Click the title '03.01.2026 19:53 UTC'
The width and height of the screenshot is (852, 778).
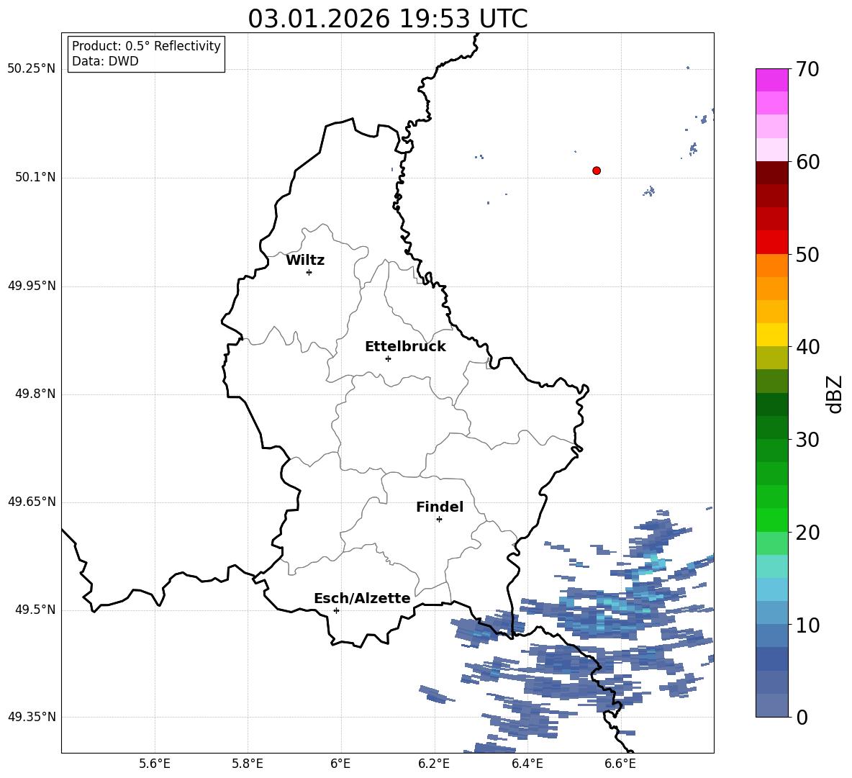pyautogui.click(x=388, y=19)
